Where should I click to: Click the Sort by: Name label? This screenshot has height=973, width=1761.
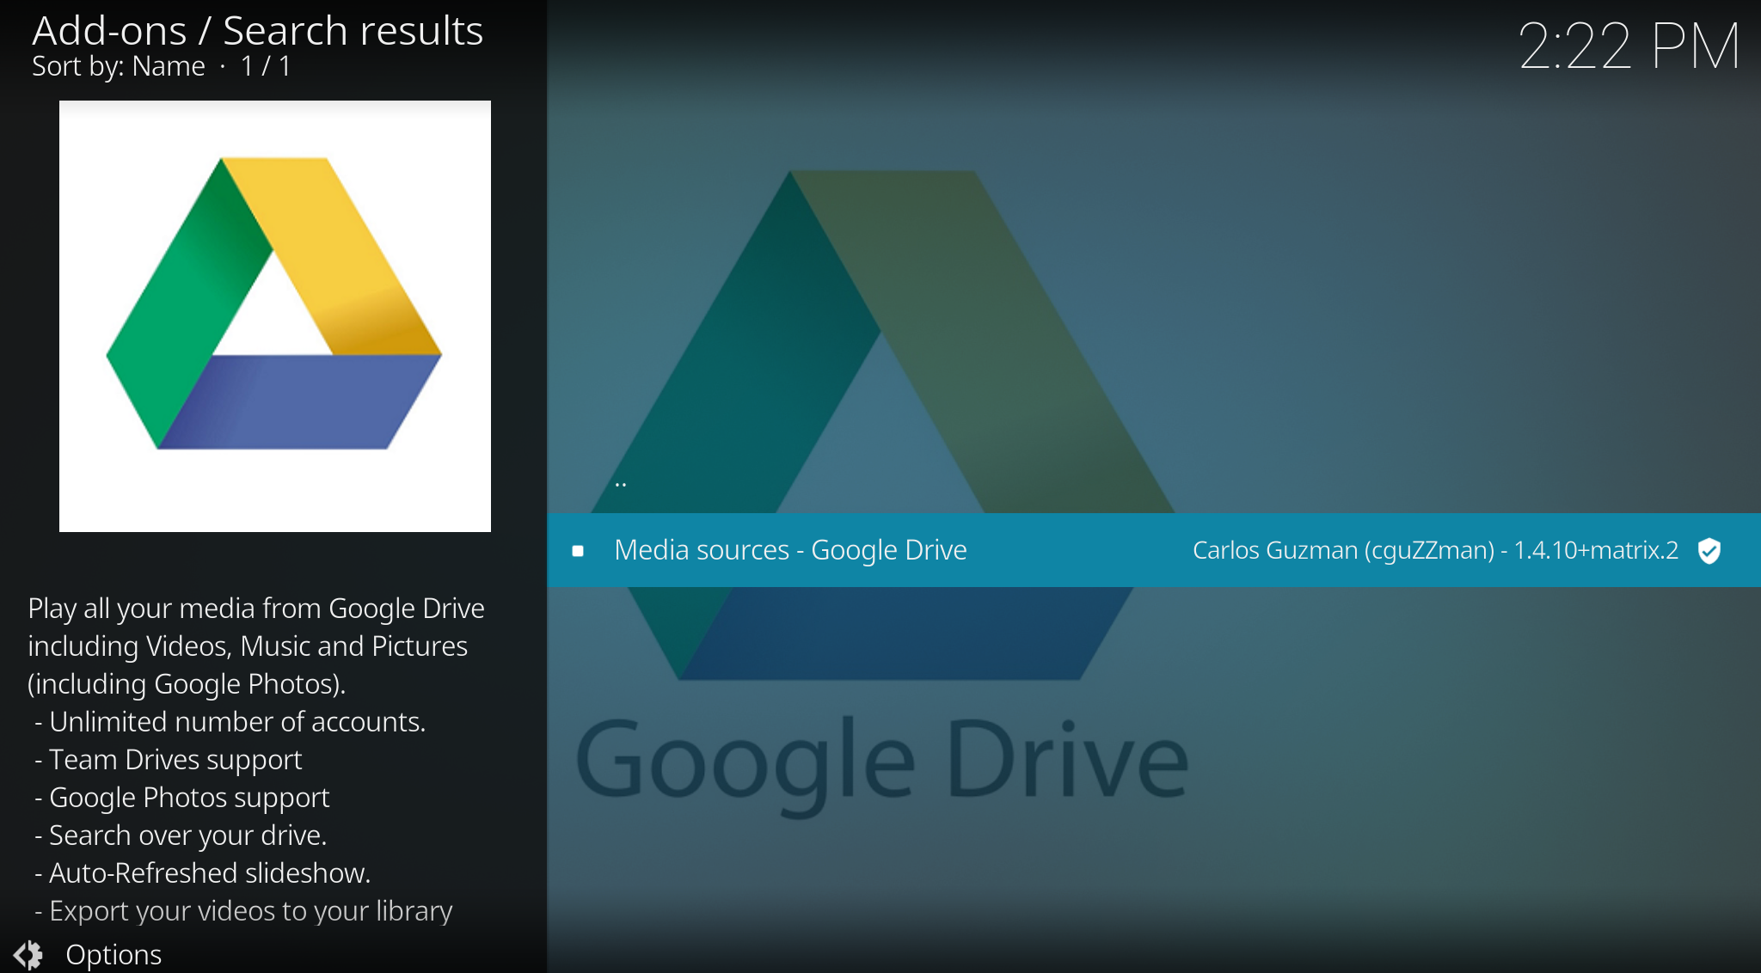(x=119, y=66)
